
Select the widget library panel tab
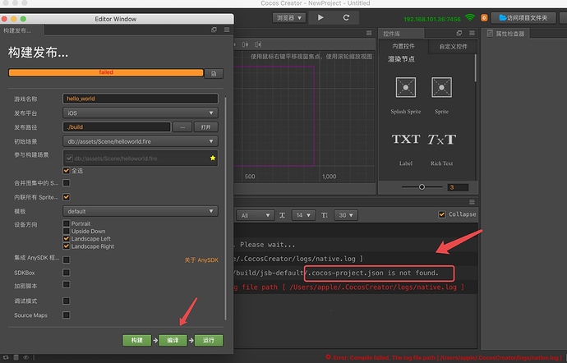[x=401, y=34]
